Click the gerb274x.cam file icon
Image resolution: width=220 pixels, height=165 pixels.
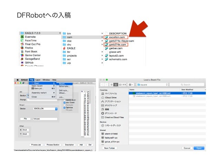tap(107, 44)
